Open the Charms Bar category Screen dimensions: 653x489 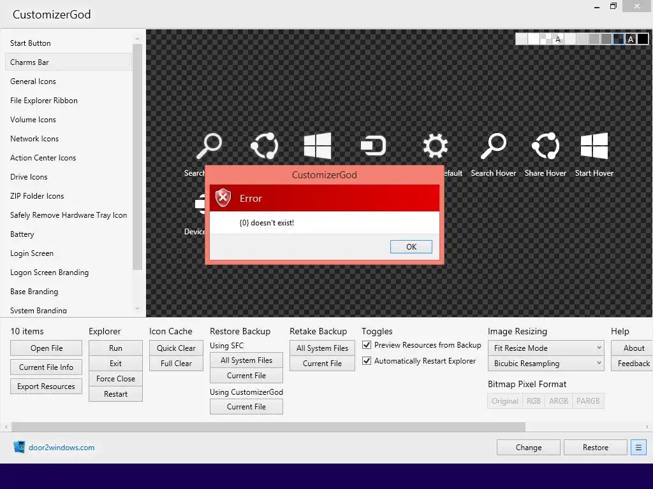(69, 62)
